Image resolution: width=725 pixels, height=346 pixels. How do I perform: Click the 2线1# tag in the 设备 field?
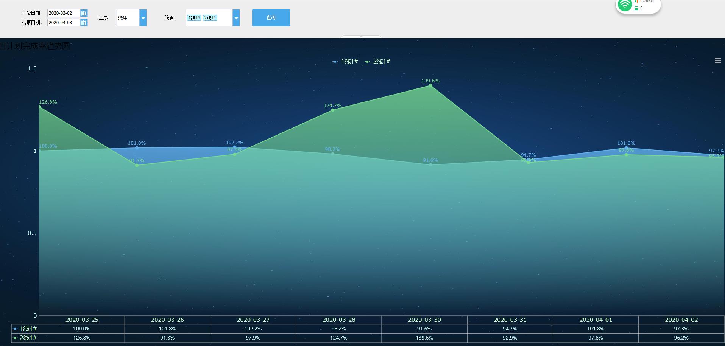210,18
